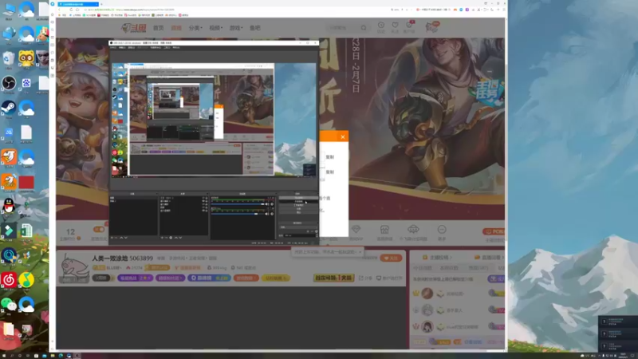This screenshot has width=638, height=359.
Task: Mute the second OBS mixer channel speaker
Action: click(267, 214)
